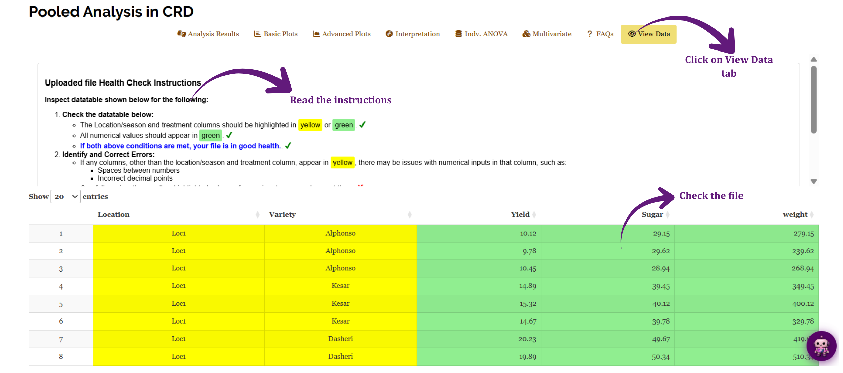The width and height of the screenshot is (843, 373).
Task: Click the FAQs question mark icon
Action: [x=590, y=34]
